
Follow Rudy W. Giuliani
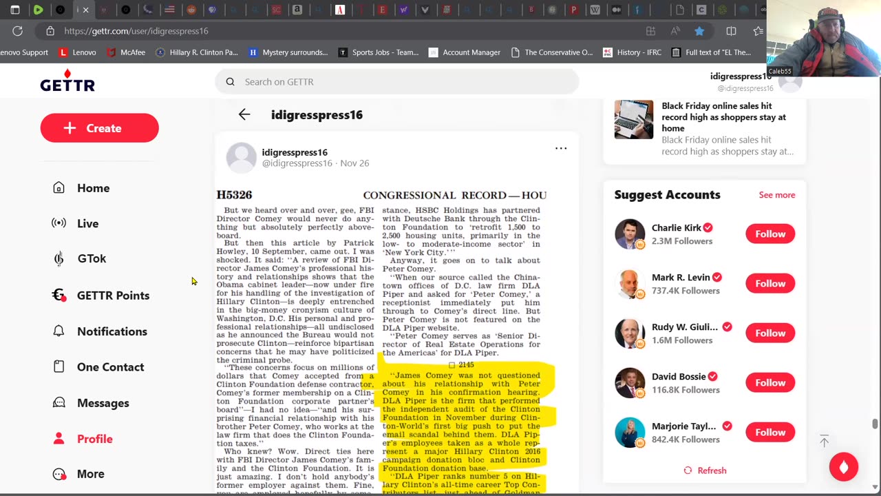click(770, 333)
